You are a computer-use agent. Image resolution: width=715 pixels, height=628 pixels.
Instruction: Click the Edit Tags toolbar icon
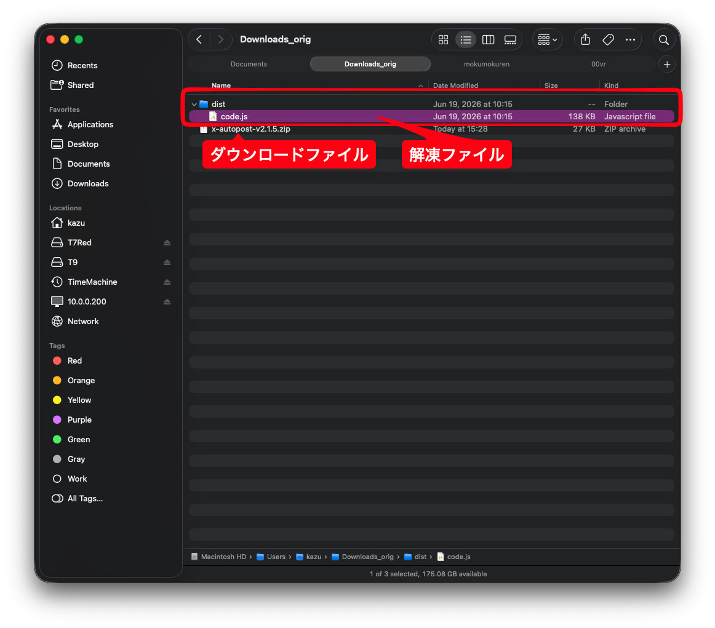pos(608,39)
